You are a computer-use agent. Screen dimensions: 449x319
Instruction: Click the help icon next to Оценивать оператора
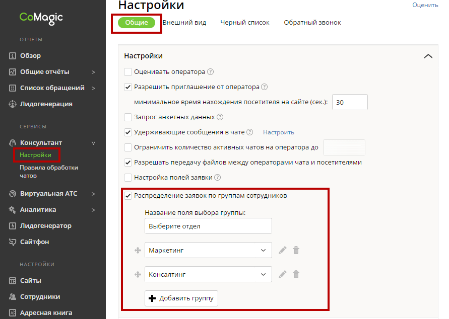pos(211,72)
